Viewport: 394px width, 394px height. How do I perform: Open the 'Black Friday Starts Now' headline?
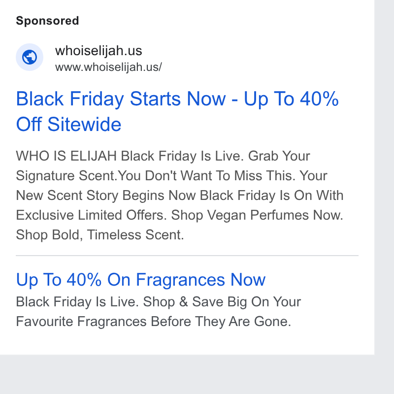(x=121, y=99)
